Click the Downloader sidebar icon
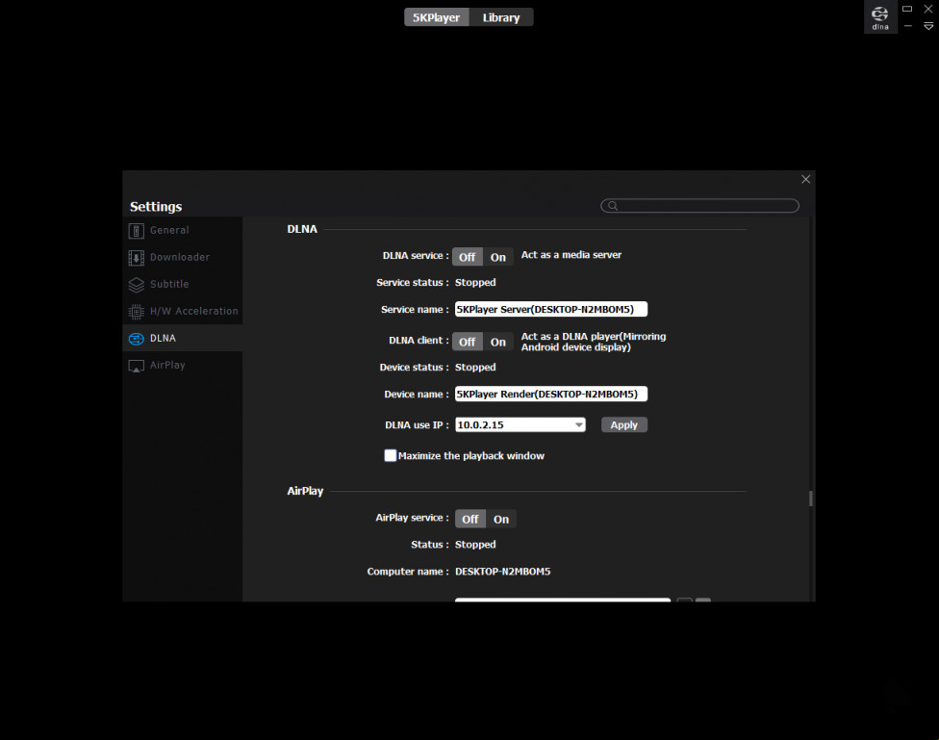 point(136,258)
